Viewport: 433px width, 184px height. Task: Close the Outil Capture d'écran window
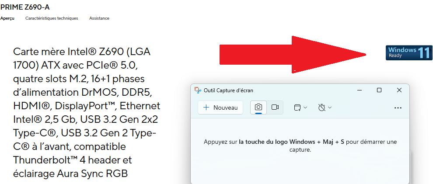(x=399, y=90)
